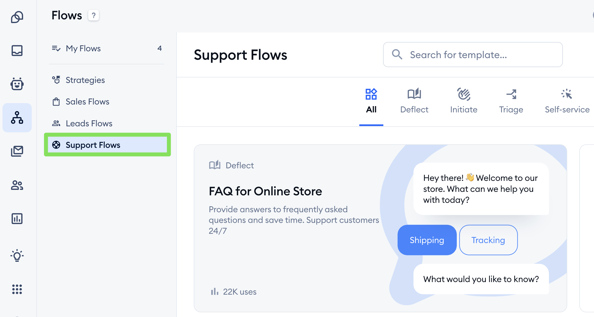The width and height of the screenshot is (594, 317).
Task: Click the lightbulb sidebar icon
Action: coord(17,256)
